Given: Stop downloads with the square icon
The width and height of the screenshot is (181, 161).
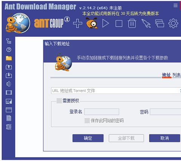Looking at the screenshot, I should tap(119, 23).
